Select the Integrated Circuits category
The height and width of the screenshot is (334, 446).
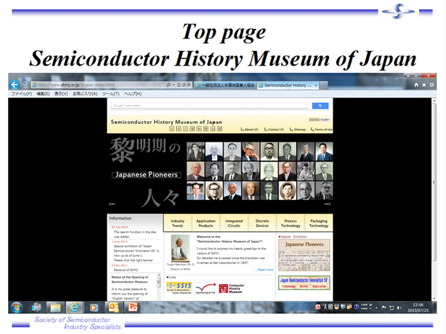tap(234, 223)
